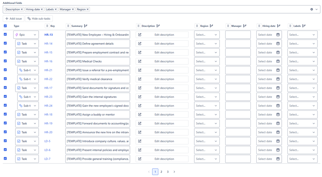
Task: Click Edit description for HR-24
Action: [162, 106]
